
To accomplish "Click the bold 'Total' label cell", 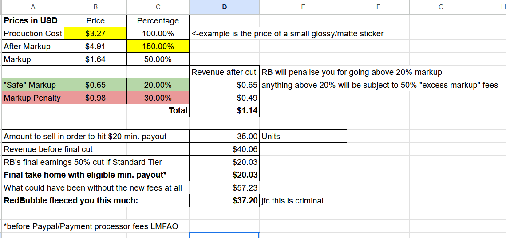I will point(158,111).
